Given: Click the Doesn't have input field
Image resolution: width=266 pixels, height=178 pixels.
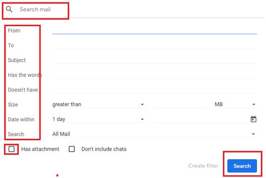Looking at the screenshot, I should point(155,89).
